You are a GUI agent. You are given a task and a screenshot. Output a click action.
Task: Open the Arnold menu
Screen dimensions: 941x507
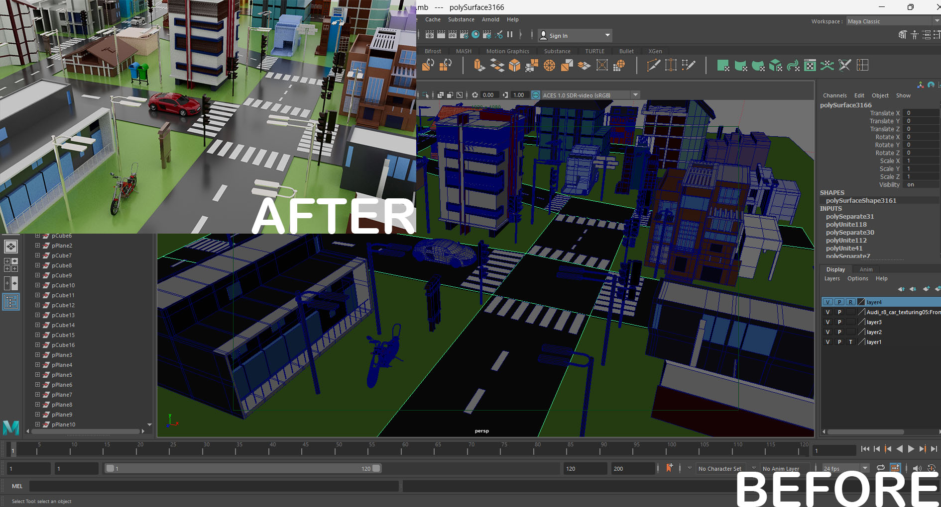pyautogui.click(x=490, y=19)
